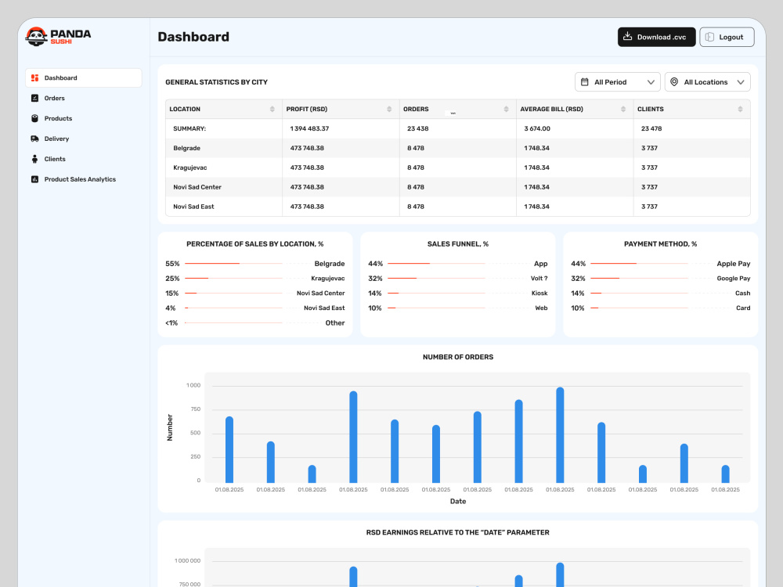
Task: Sort the table by Clients column
Action: tap(740, 109)
